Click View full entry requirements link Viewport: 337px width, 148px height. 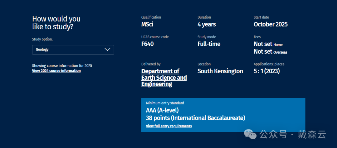tap(169, 126)
